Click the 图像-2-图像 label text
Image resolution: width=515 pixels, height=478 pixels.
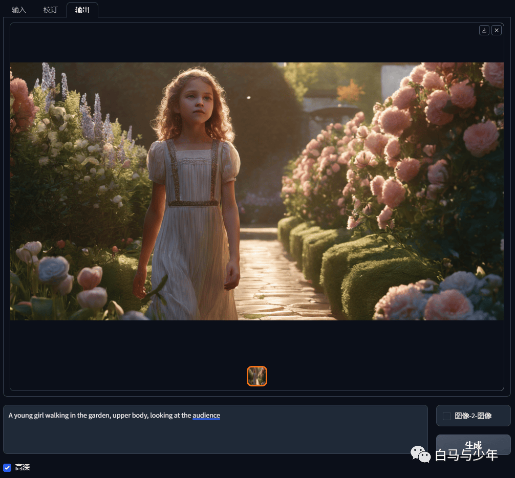click(x=473, y=416)
